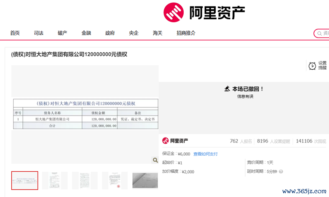The width and height of the screenshot is (329, 197).
Task: Click the 信息有误 reason text
Action: (245, 96)
